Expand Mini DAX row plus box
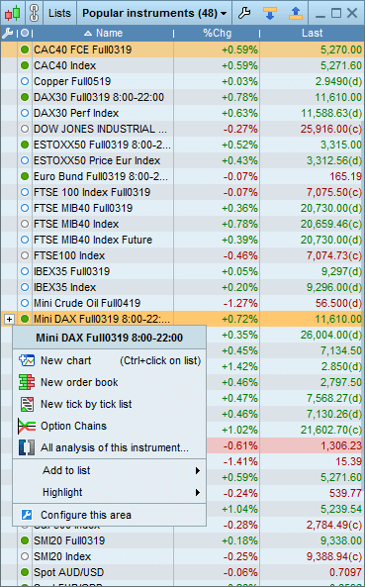365x587 pixels. pyautogui.click(x=9, y=320)
